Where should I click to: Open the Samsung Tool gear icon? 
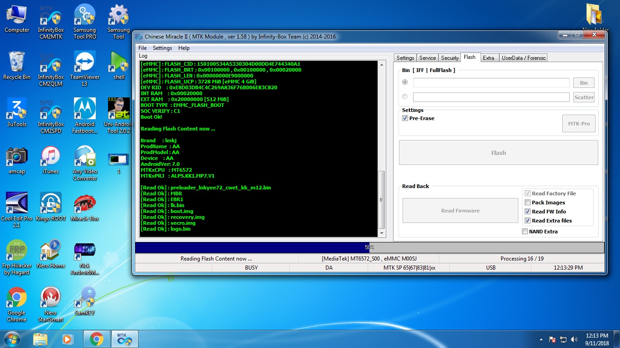118,22
